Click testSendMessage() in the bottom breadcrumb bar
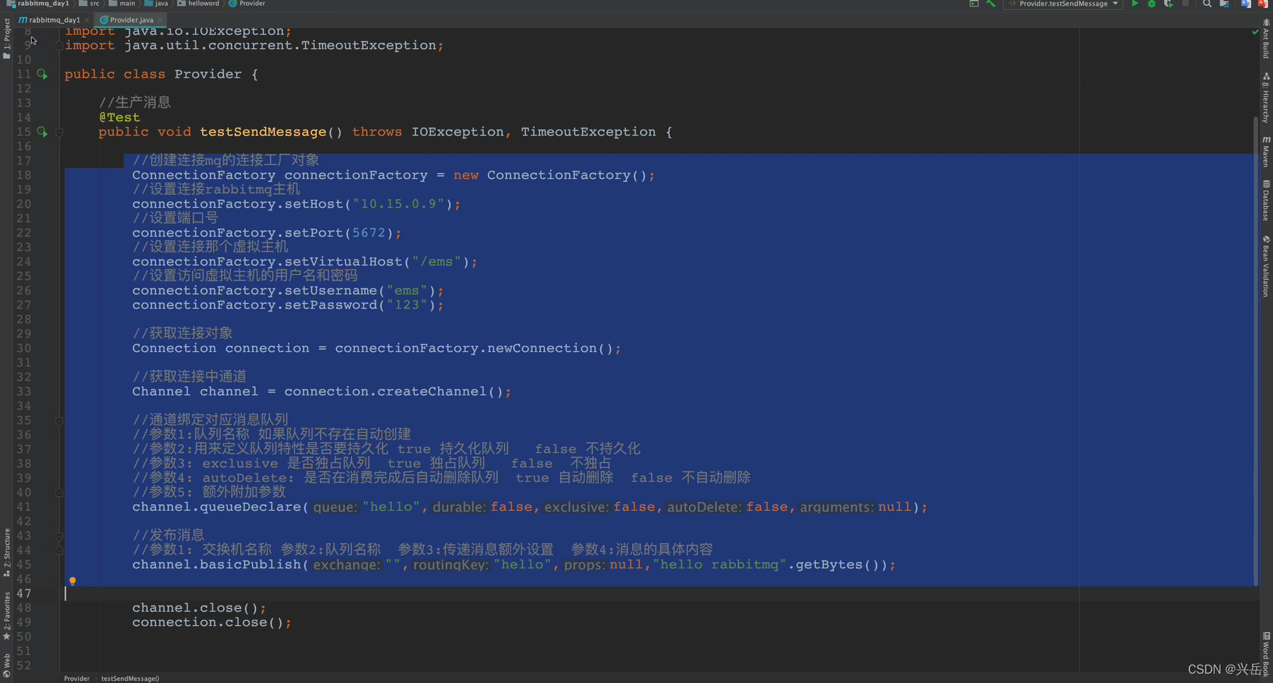Screen dimensions: 1273x683 pos(130,678)
